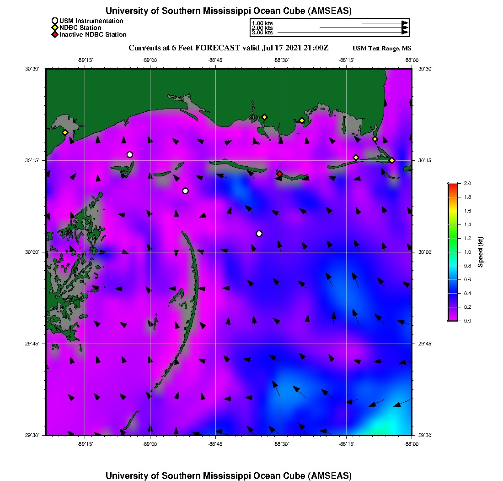Image resolution: width=503 pixels, height=481 pixels.
Task: Select the easternmost yellow NDBC station marker
Action: coord(392,160)
